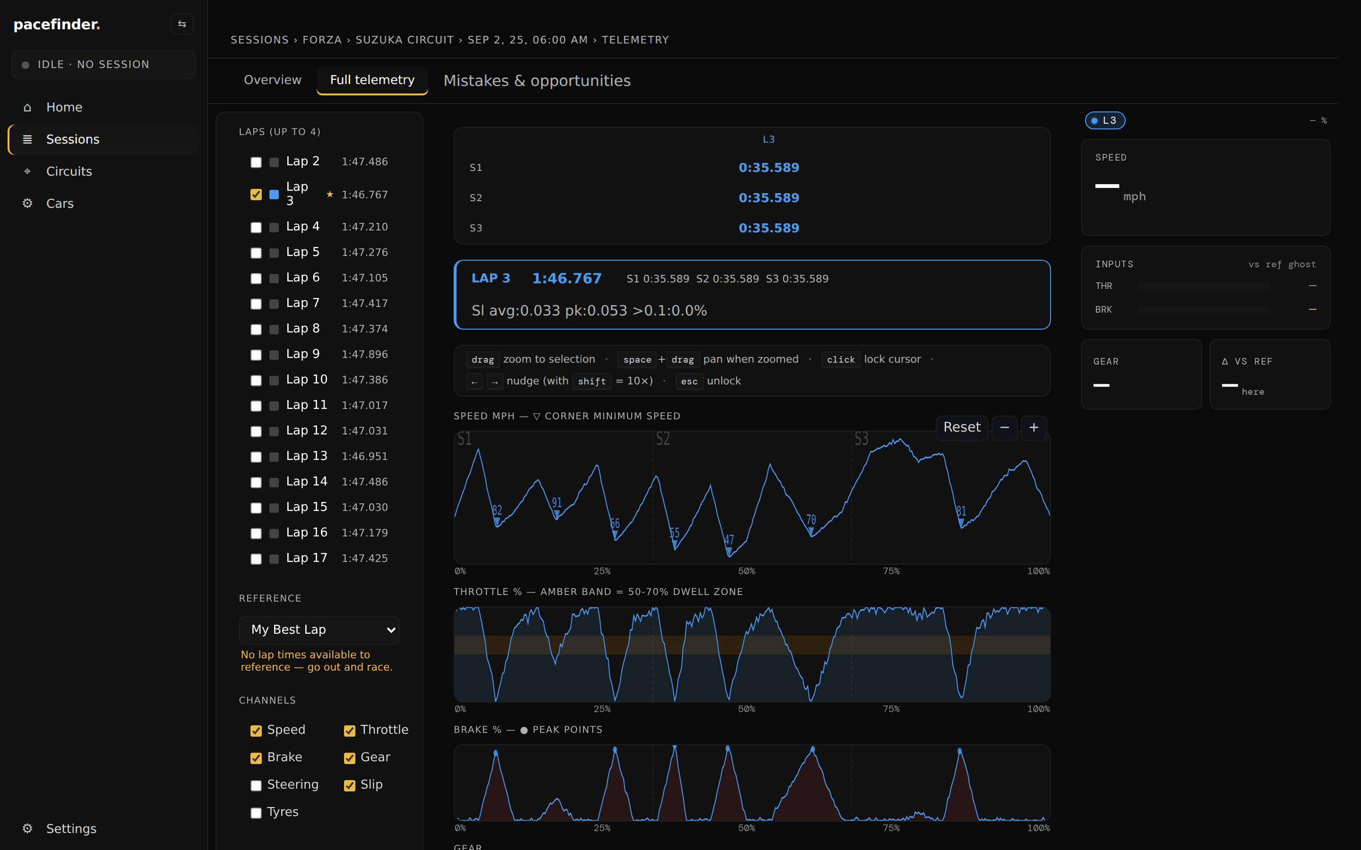Click the L3 lap chip
1361x850 pixels.
point(1104,120)
